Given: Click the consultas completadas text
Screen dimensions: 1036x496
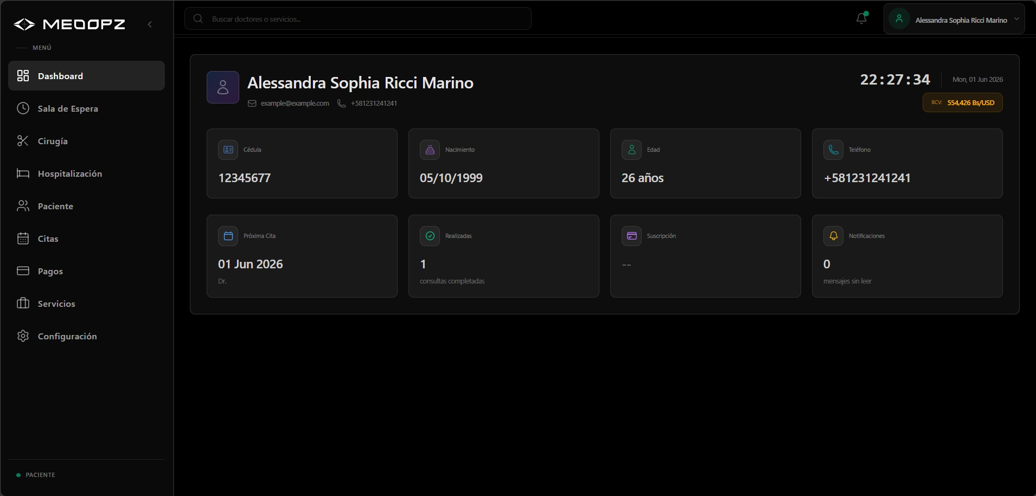Looking at the screenshot, I should coord(452,281).
